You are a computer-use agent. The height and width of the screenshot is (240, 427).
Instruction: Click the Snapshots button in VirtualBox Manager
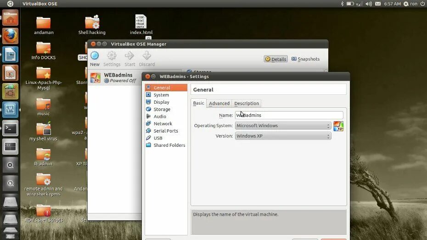305,59
